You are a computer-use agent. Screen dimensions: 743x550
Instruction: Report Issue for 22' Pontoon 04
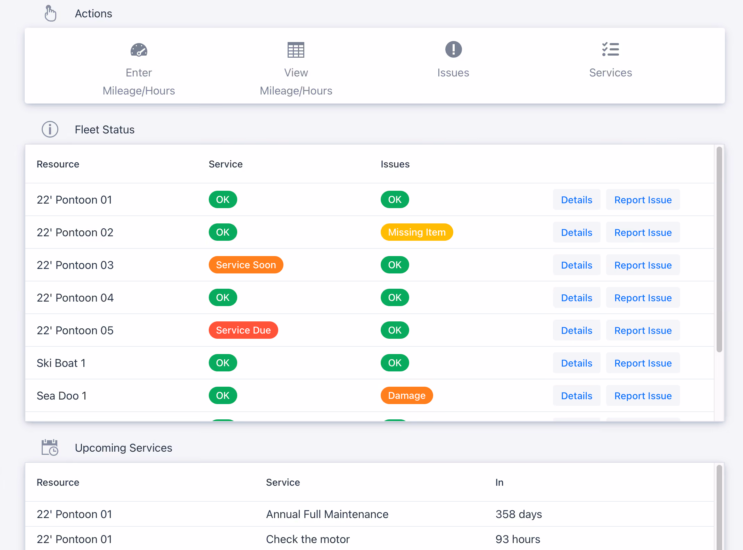[x=643, y=297]
